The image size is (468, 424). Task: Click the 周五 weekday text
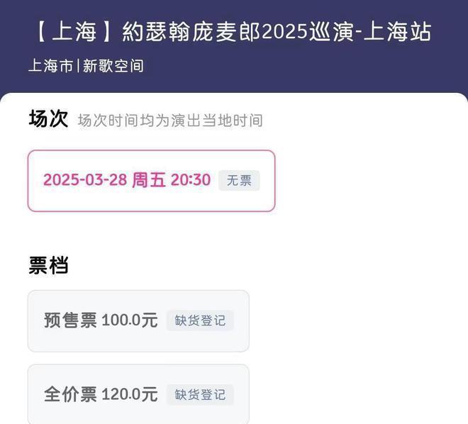pos(149,180)
